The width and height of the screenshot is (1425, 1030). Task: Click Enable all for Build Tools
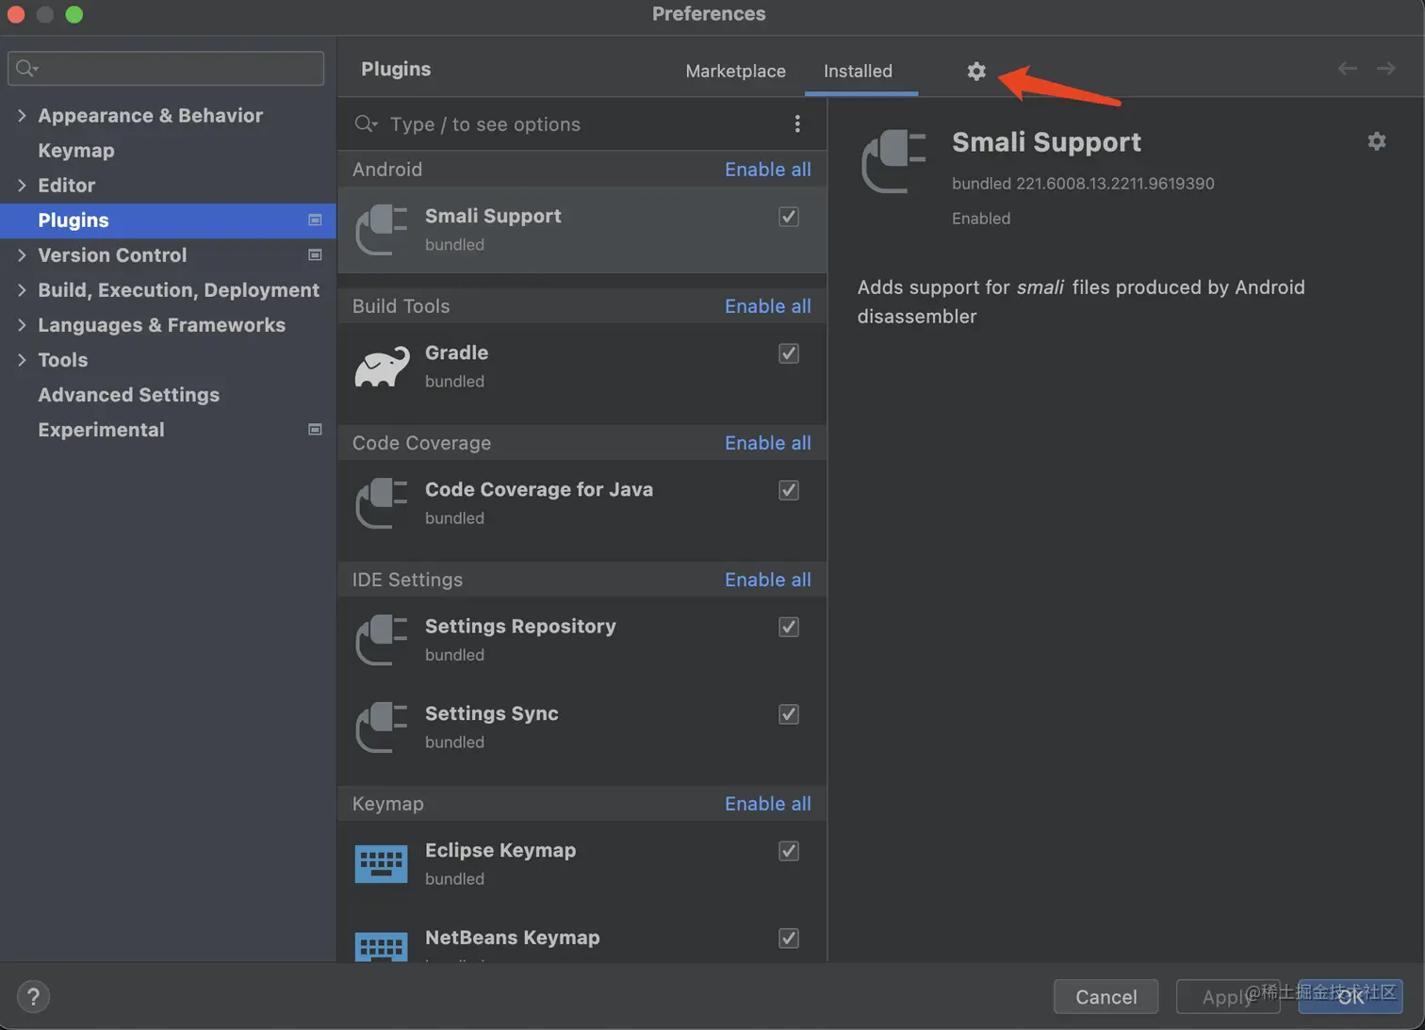pyautogui.click(x=767, y=306)
